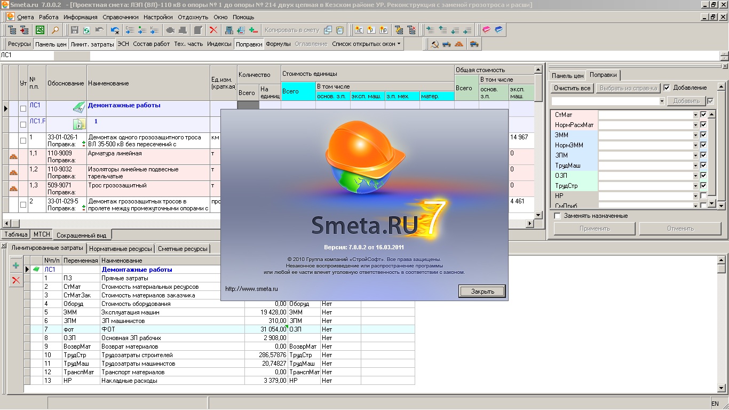Viewport: 729px width, 410px height.
Task: Uncheck the ЗПМ row checkbox
Action: [x=703, y=155]
